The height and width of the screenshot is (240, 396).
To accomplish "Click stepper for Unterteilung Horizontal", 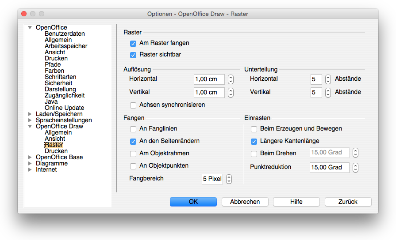I will pyautogui.click(x=328, y=79).
